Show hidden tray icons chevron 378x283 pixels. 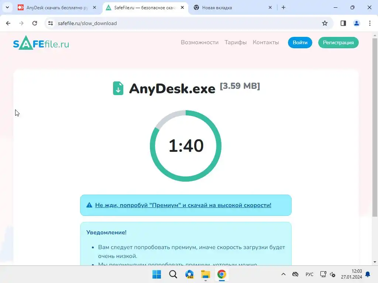pos(283,274)
